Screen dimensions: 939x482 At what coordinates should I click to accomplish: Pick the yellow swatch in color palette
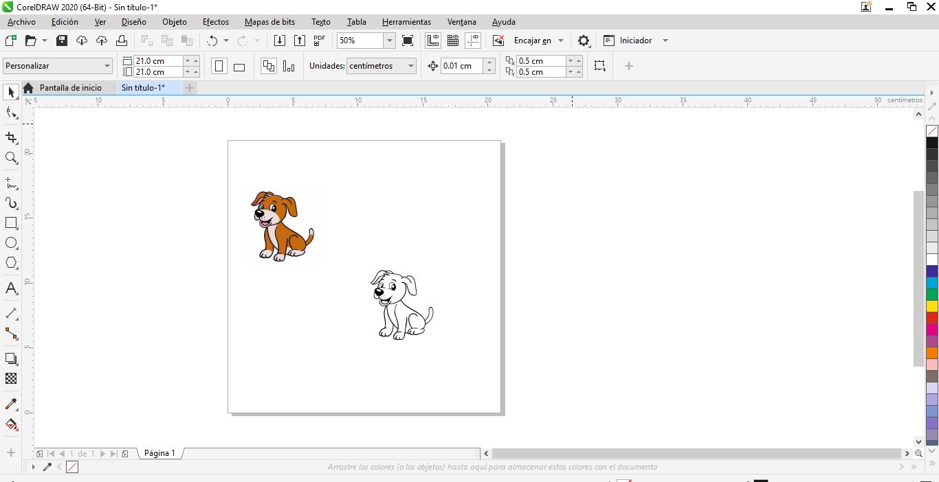932,306
